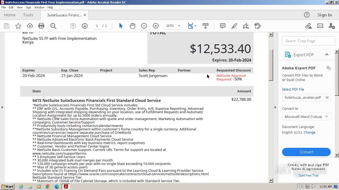Click the Start Free Trial link
This screenshot has width=339, height=190.
[x=308, y=175]
